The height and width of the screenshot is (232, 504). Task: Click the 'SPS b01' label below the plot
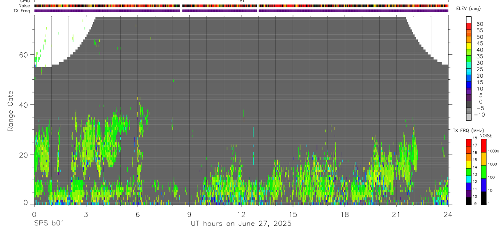[x=49, y=223]
